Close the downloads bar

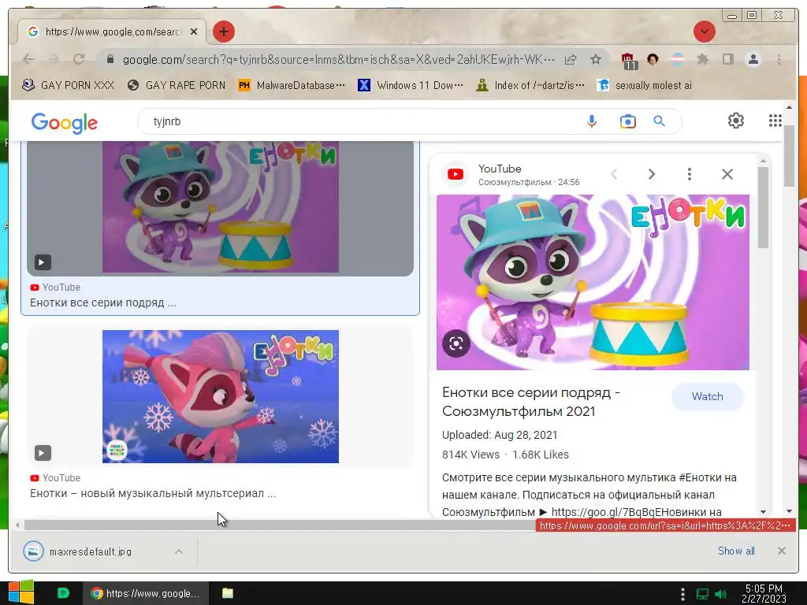[781, 551]
